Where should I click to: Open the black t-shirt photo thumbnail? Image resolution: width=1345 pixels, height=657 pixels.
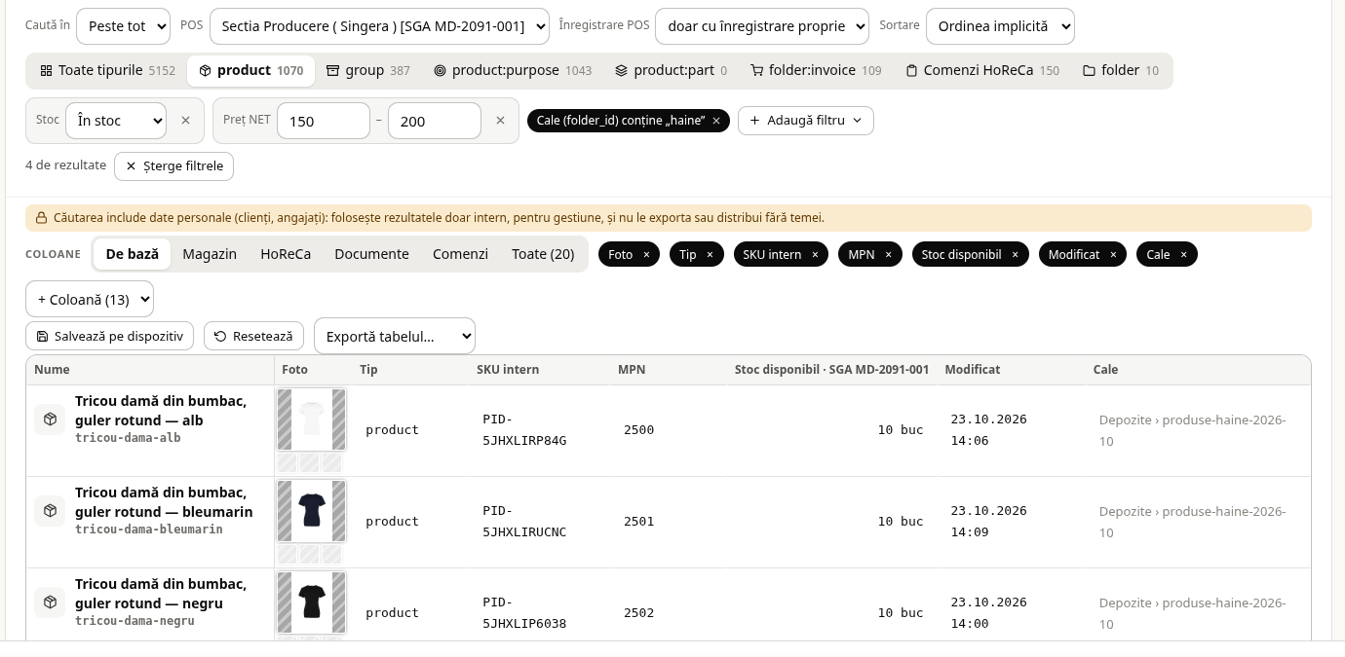pos(311,602)
